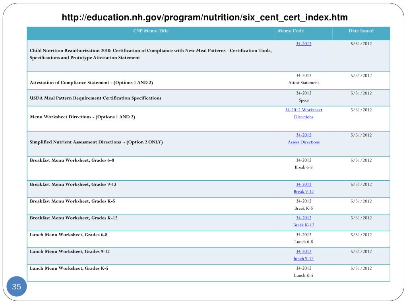Select the Child Nutrition Reauthorization 2010 title
Screen dimensions: 407x305
coord(151,54)
